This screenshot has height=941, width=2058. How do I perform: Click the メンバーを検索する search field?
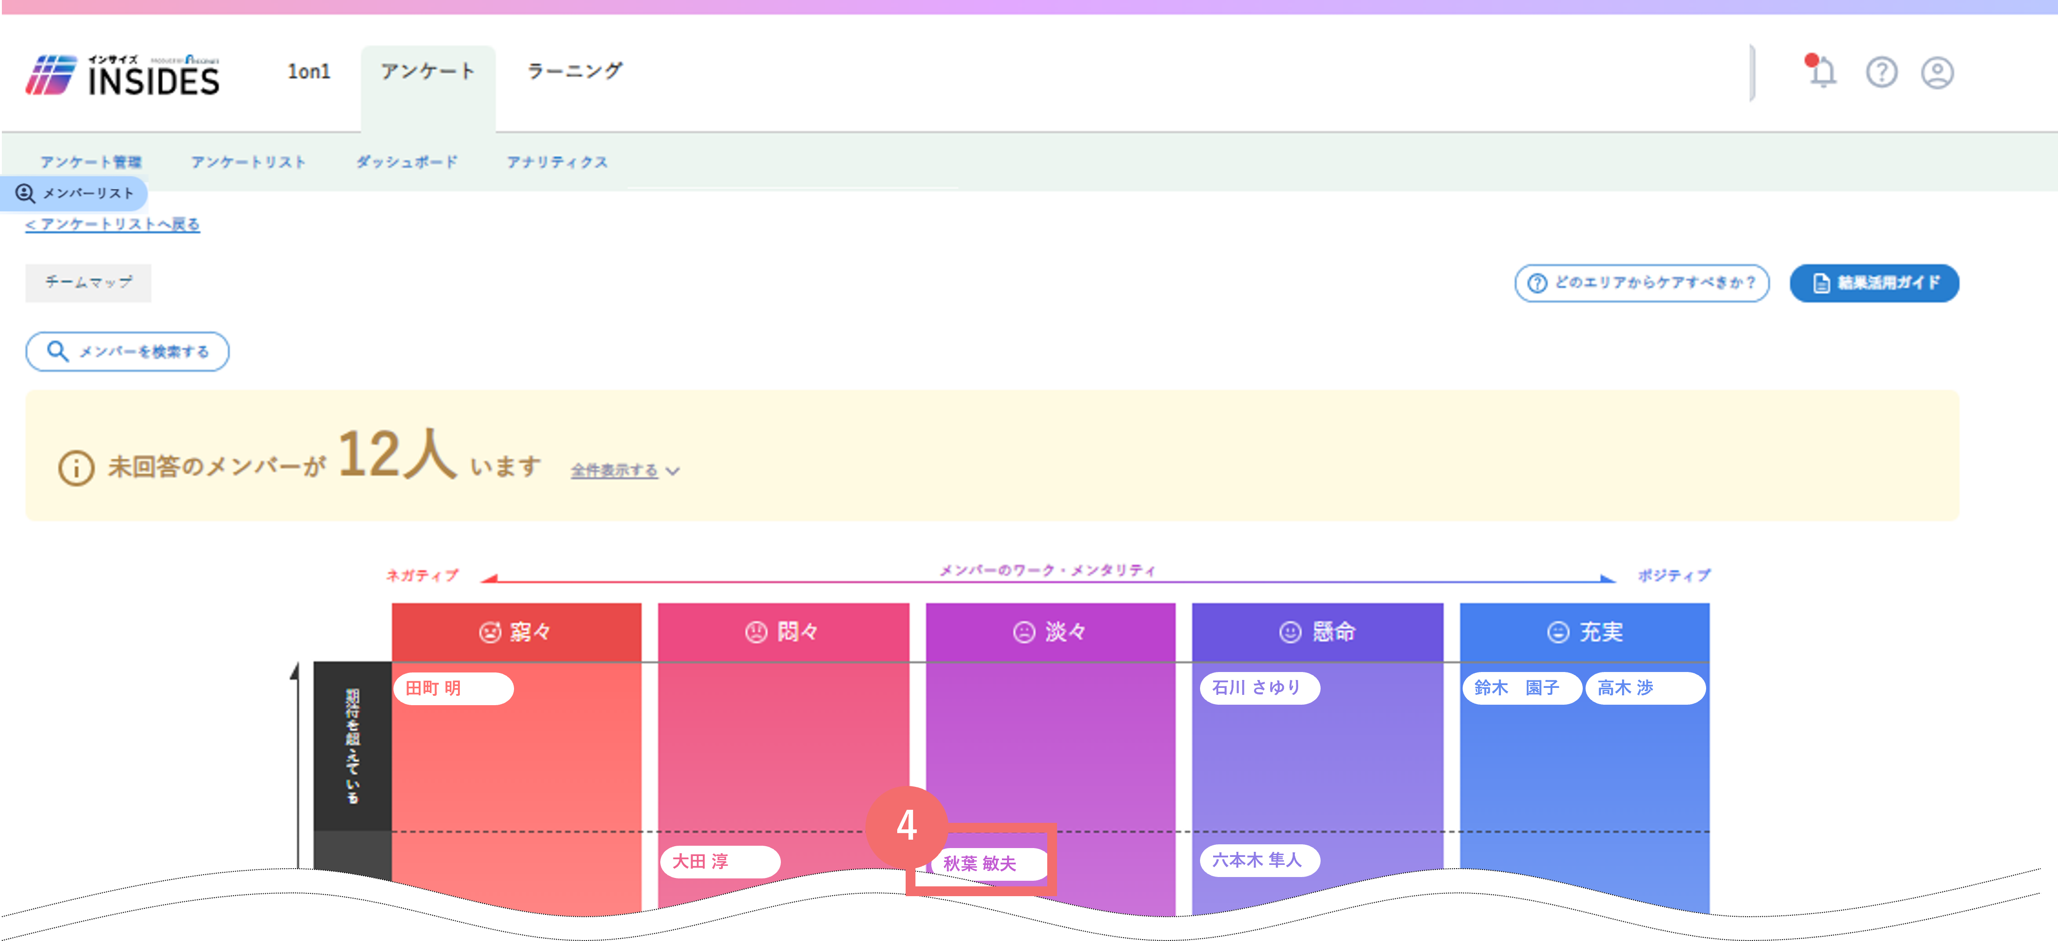(127, 351)
